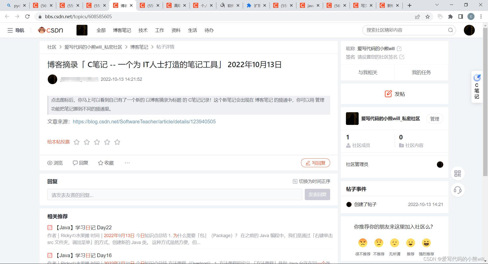Rate the post two stars
Image resolution: width=488 pixels, height=264 pixels.
point(87,142)
